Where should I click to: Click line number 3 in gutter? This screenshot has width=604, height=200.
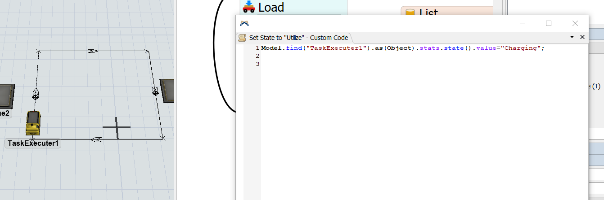pyautogui.click(x=257, y=64)
